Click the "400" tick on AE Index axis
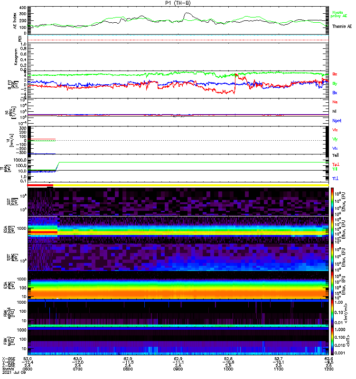 (x=23, y=8)
